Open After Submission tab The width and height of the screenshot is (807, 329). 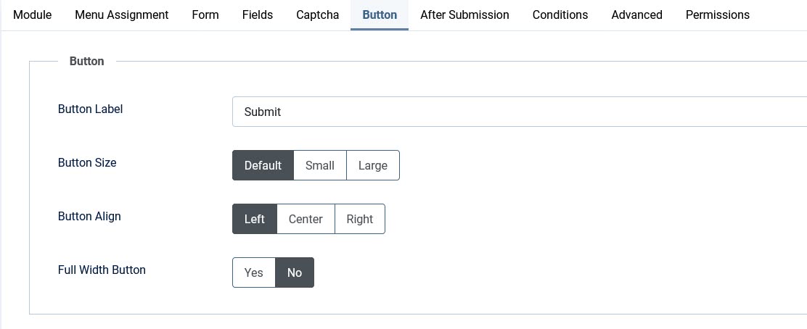464,14
